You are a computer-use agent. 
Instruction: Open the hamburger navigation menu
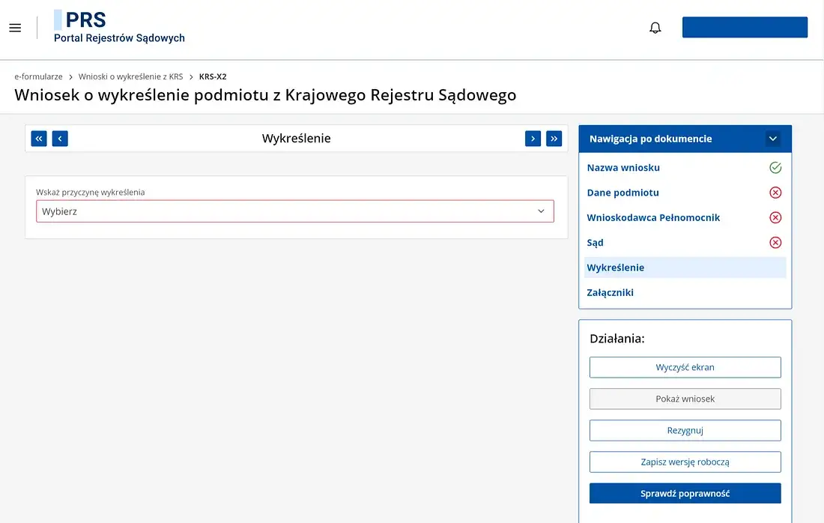pyautogui.click(x=15, y=27)
